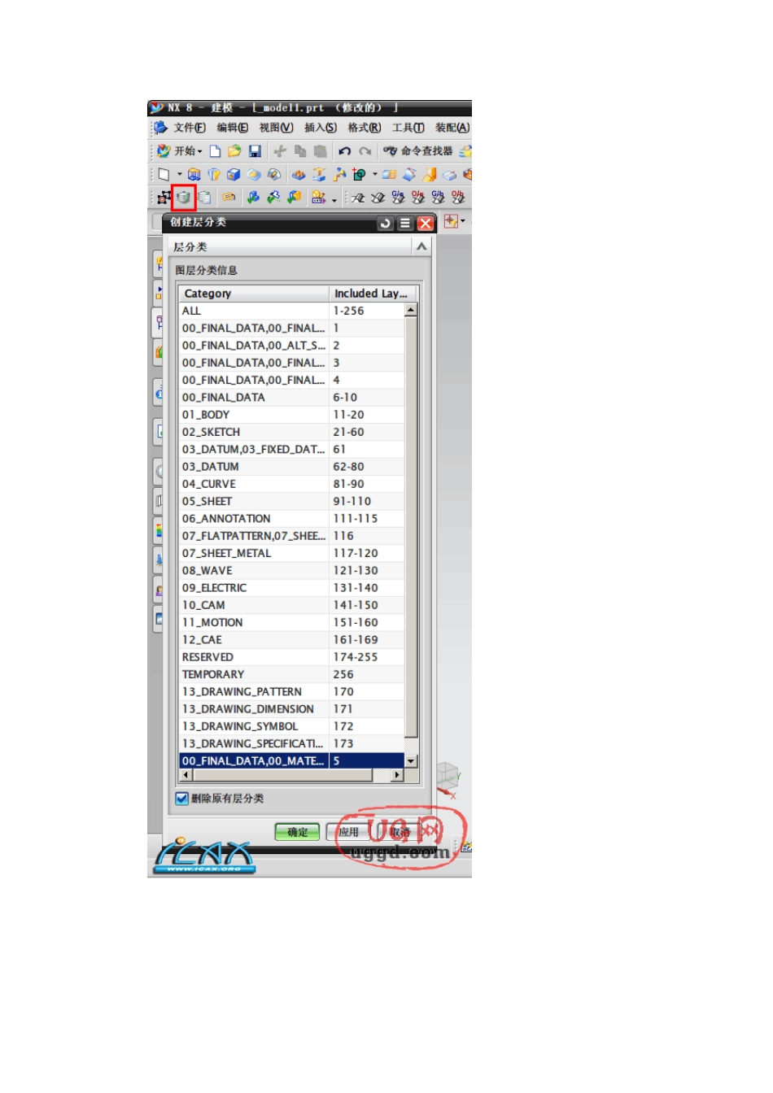Select the 04_CURVE category row

[x=292, y=484]
